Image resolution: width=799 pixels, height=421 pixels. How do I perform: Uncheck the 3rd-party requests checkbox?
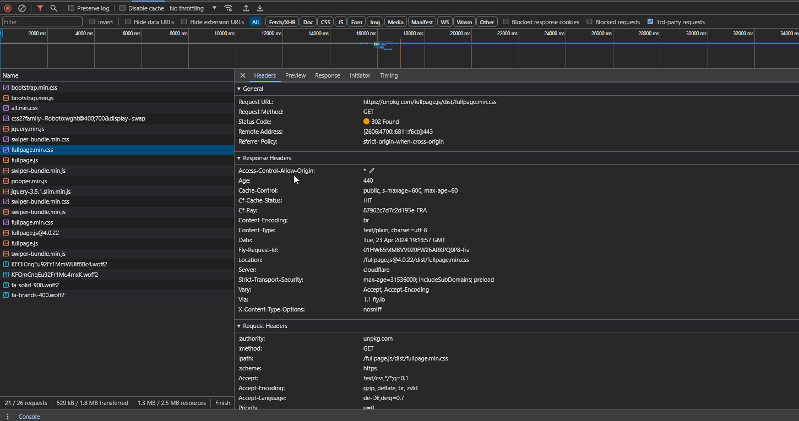tap(650, 22)
